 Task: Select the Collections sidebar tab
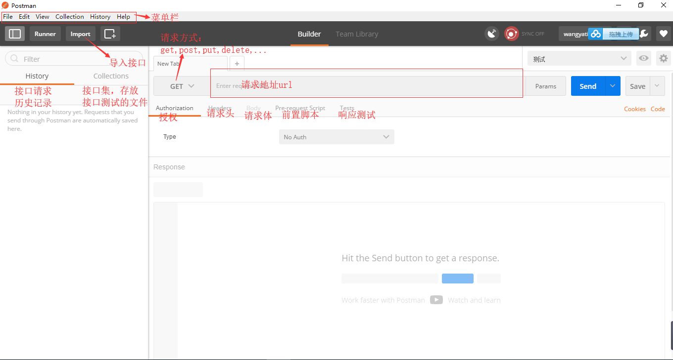(111, 76)
